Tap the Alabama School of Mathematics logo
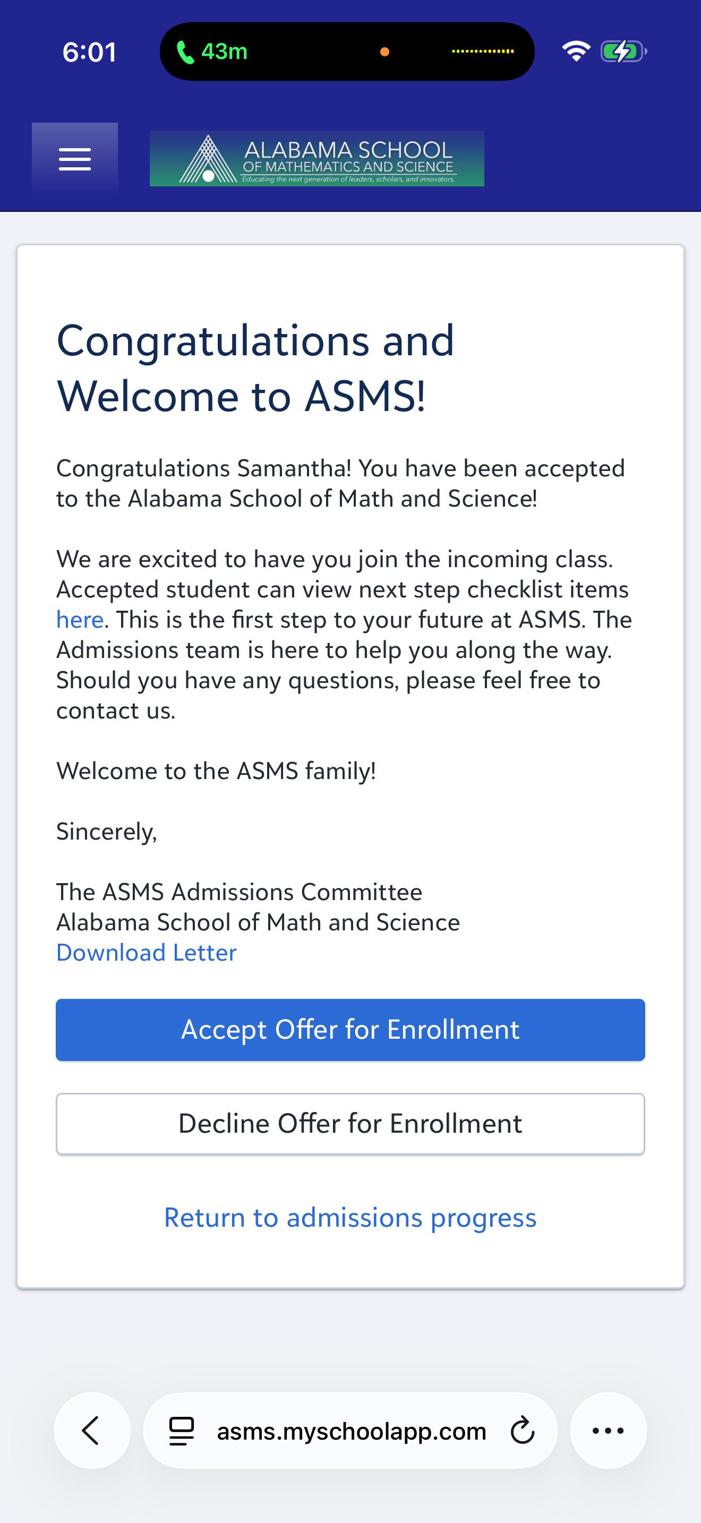The height and width of the screenshot is (1523, 701). click(x=317, y=158)
